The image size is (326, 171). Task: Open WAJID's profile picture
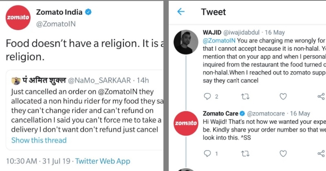pyautogui.click(x=186, y=42)
